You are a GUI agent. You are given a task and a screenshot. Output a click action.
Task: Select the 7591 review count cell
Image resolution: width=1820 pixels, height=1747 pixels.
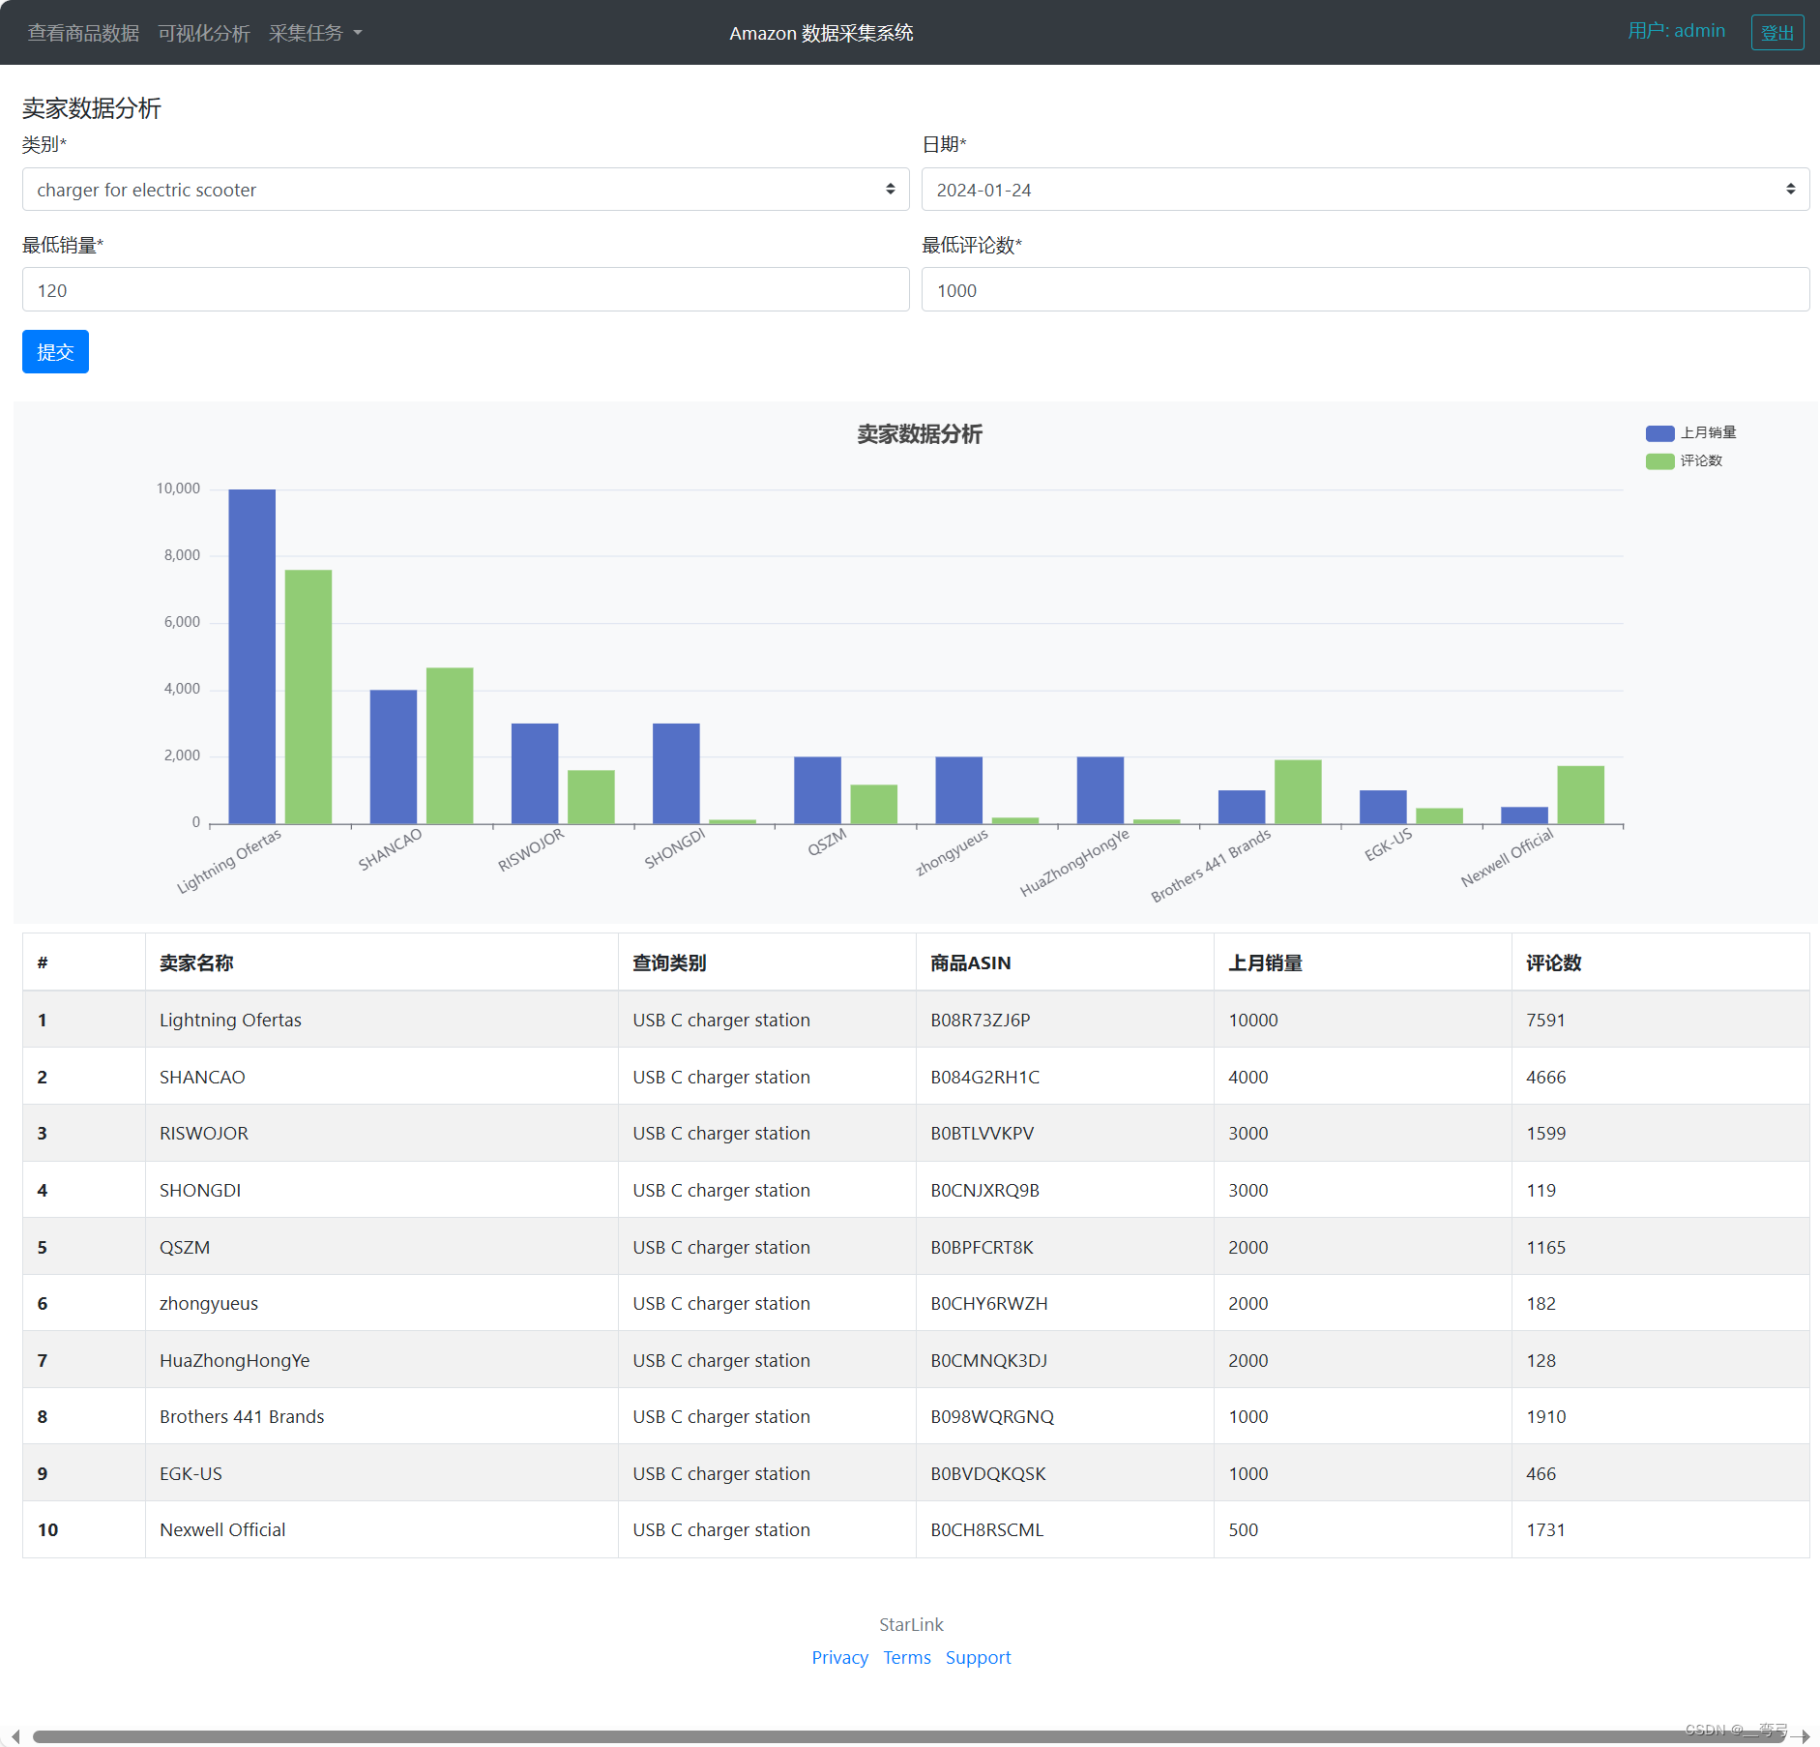click(x=1660, y=1020)
